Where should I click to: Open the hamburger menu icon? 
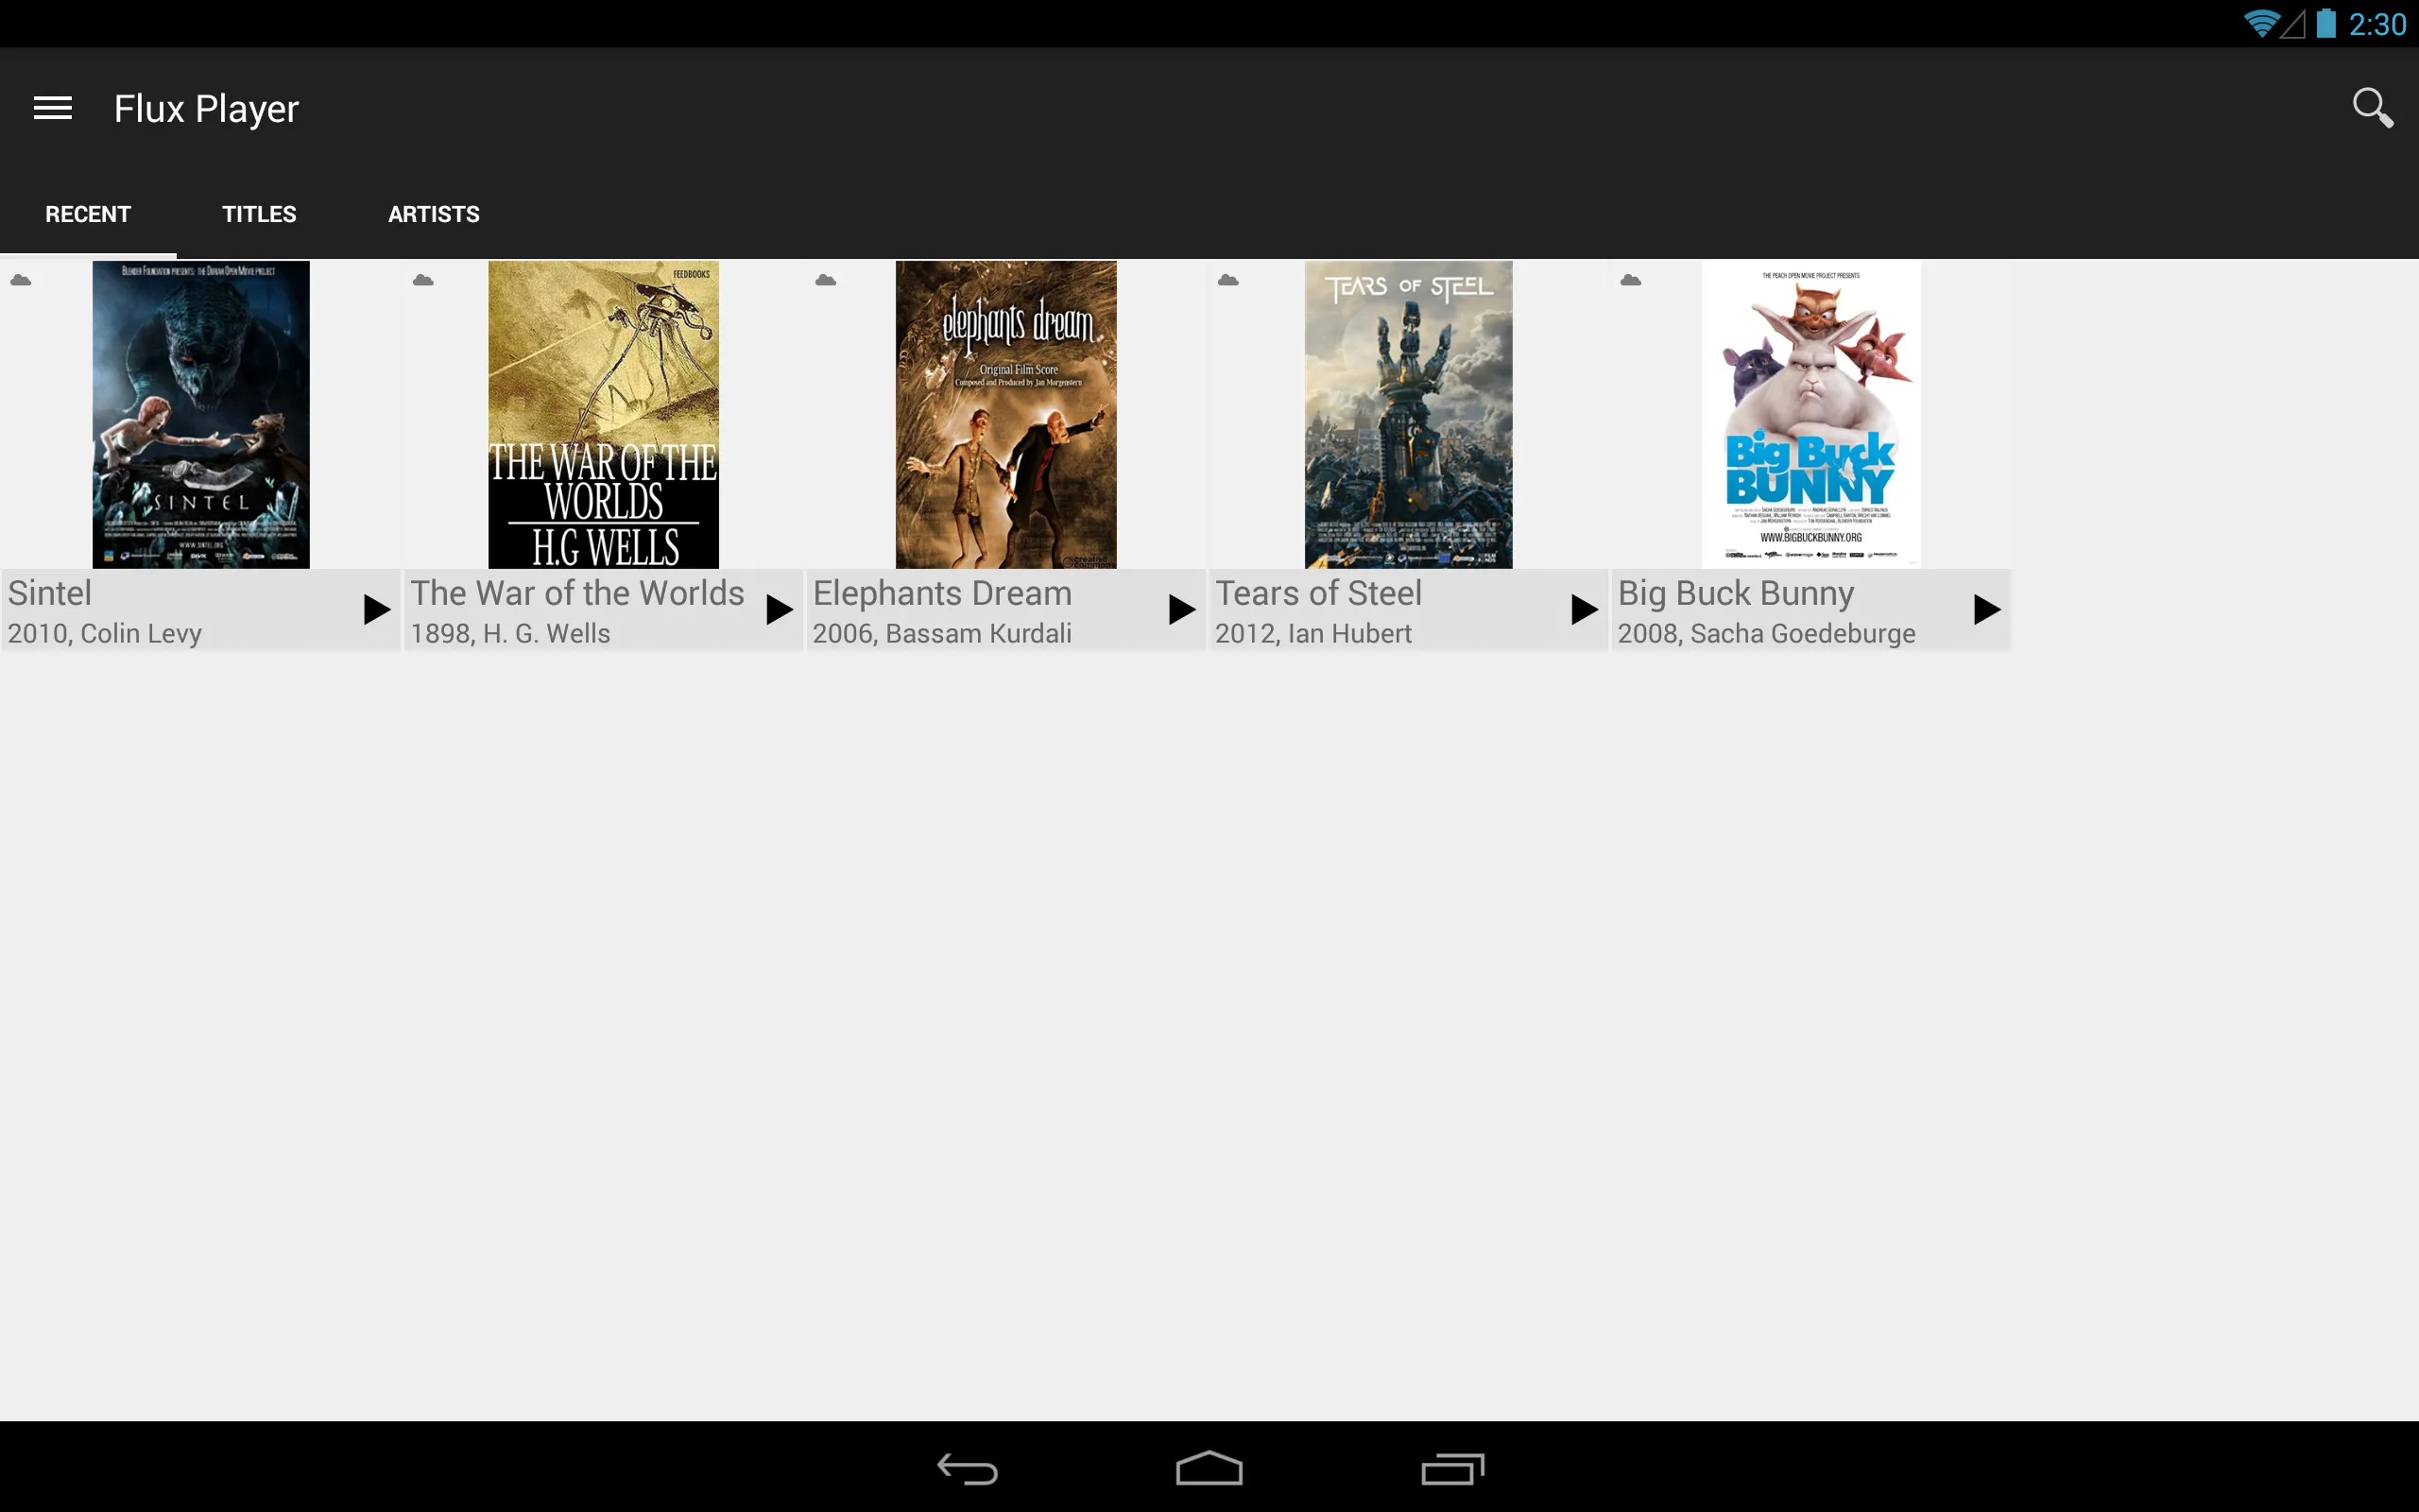click(x=54, y=108)
